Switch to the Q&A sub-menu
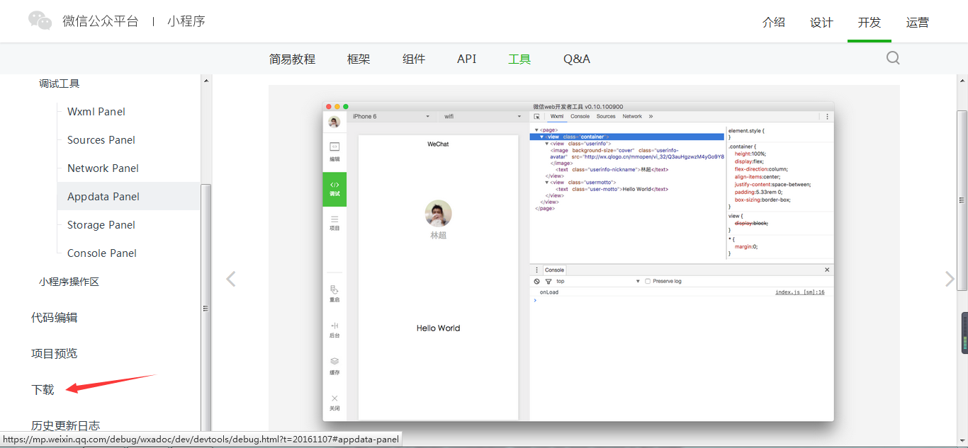968x448 pixels. click(577, 59)
